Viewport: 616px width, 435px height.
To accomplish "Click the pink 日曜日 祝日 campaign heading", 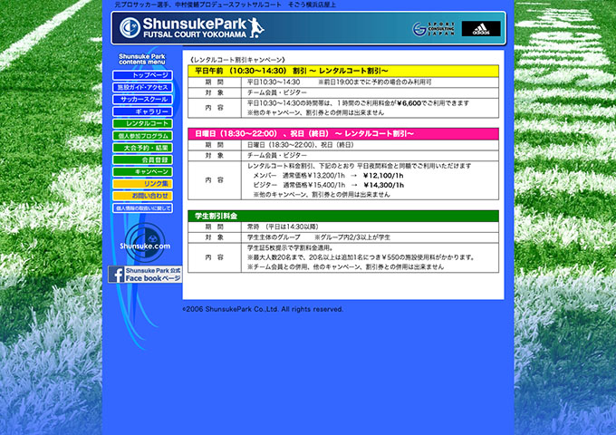I will pyautogui.click(x=343, y=133).
